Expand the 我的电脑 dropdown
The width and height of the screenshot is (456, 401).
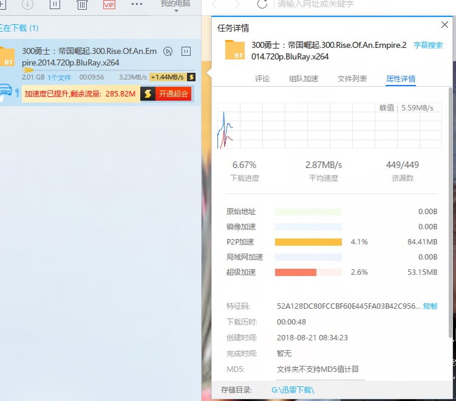(x=175, y=5)
